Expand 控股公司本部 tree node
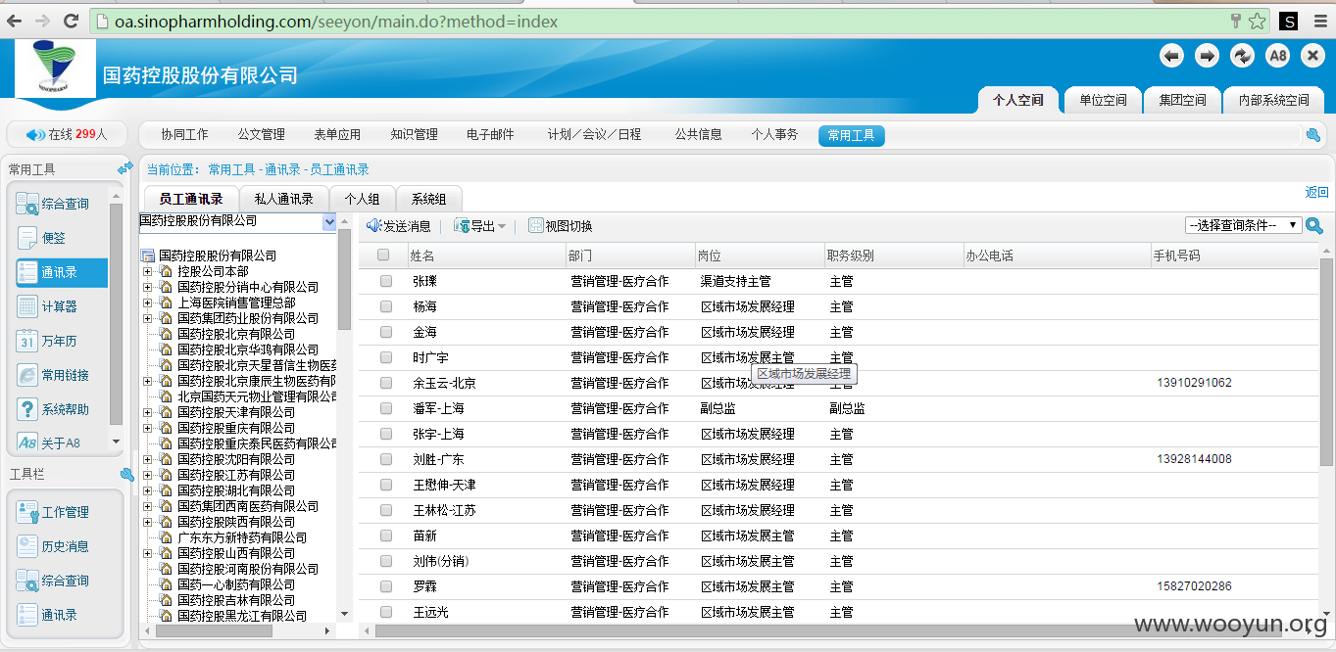1336x652 pixels. (147, 271)
